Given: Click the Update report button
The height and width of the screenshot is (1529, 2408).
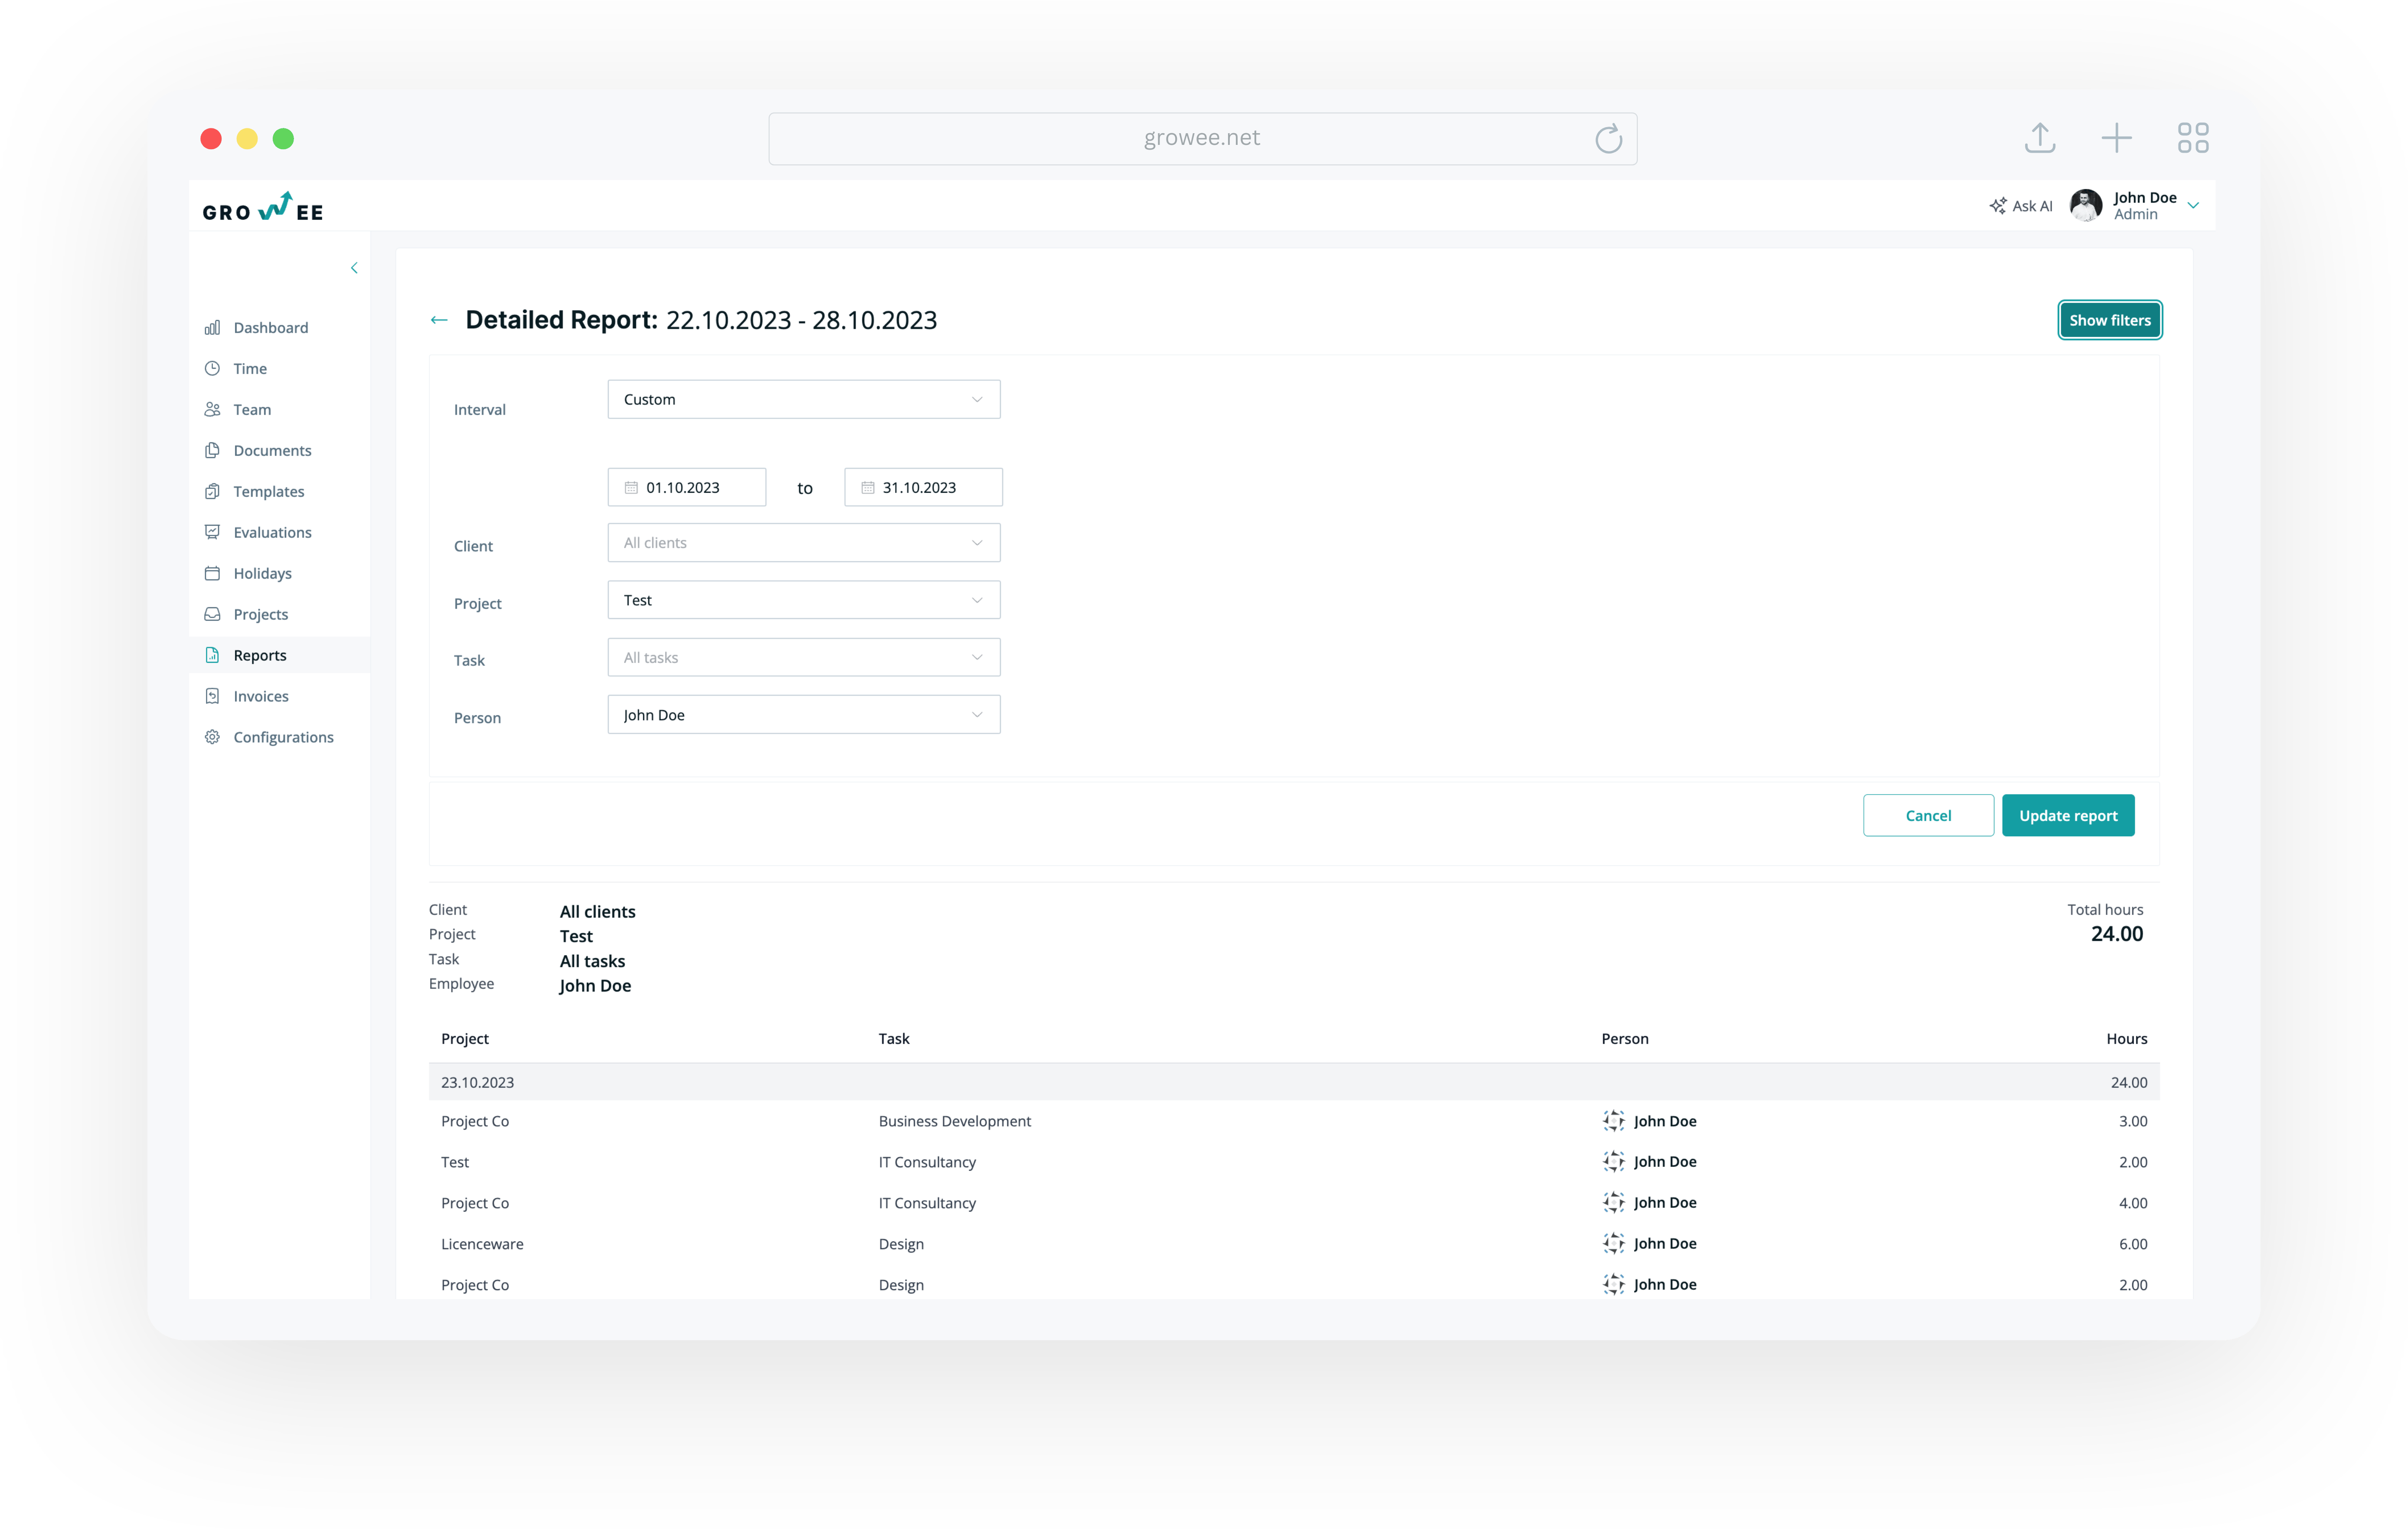Looking at the screenshot, I should click(2068, 816).
